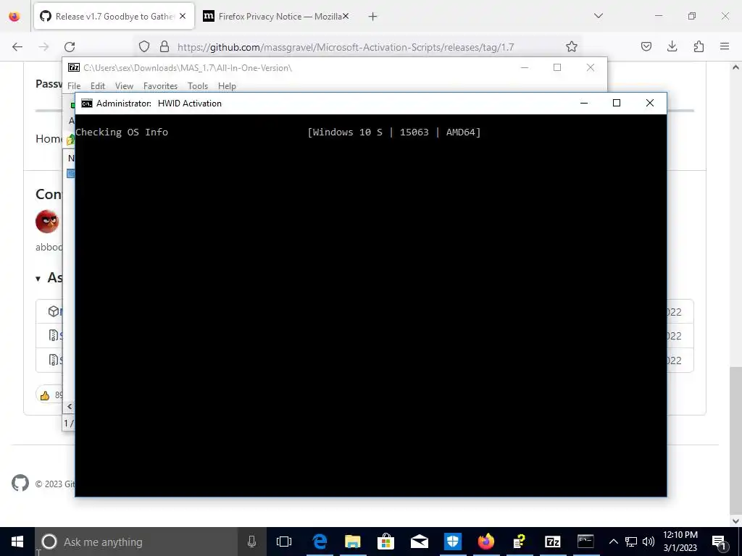Click Cortana Ask me anything search box
The width and height of the screenshot is (742, 556).
(136, 542)
